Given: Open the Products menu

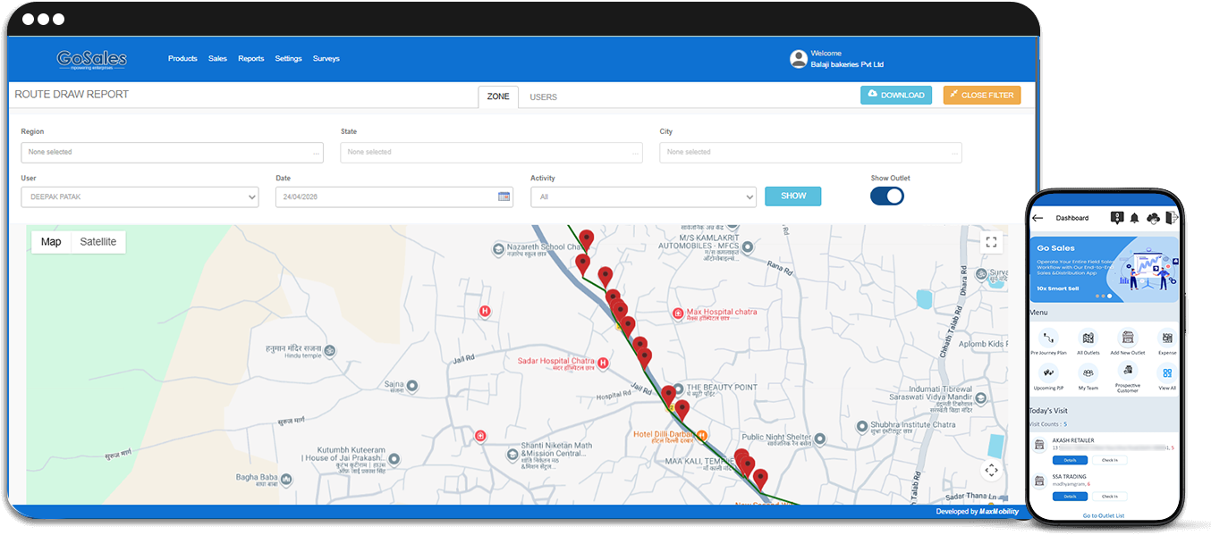Looking at the screenshot, I should 182,59.
